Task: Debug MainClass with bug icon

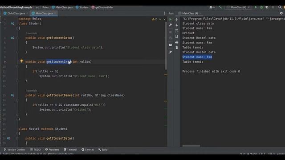Action: [261, 7]
